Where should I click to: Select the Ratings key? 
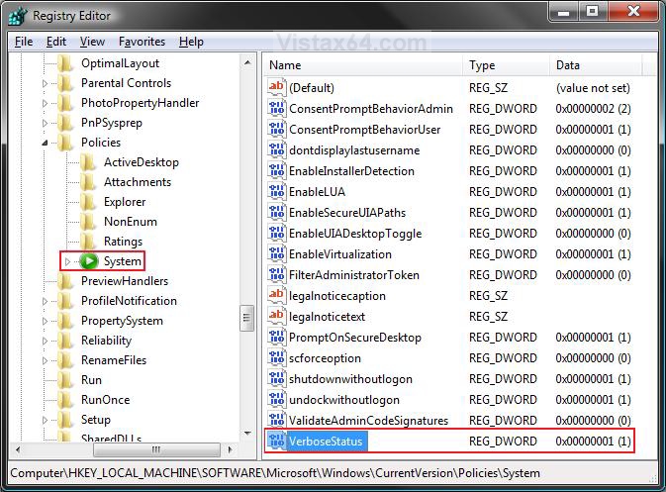tap(123, 242)
